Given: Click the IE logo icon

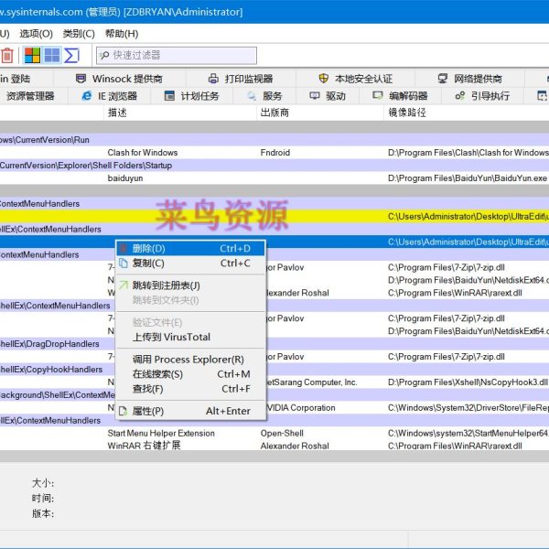Looking at the screenshot, I should click(x=87, y=95).
